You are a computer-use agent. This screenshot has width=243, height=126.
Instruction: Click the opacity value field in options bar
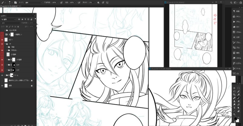54,3
